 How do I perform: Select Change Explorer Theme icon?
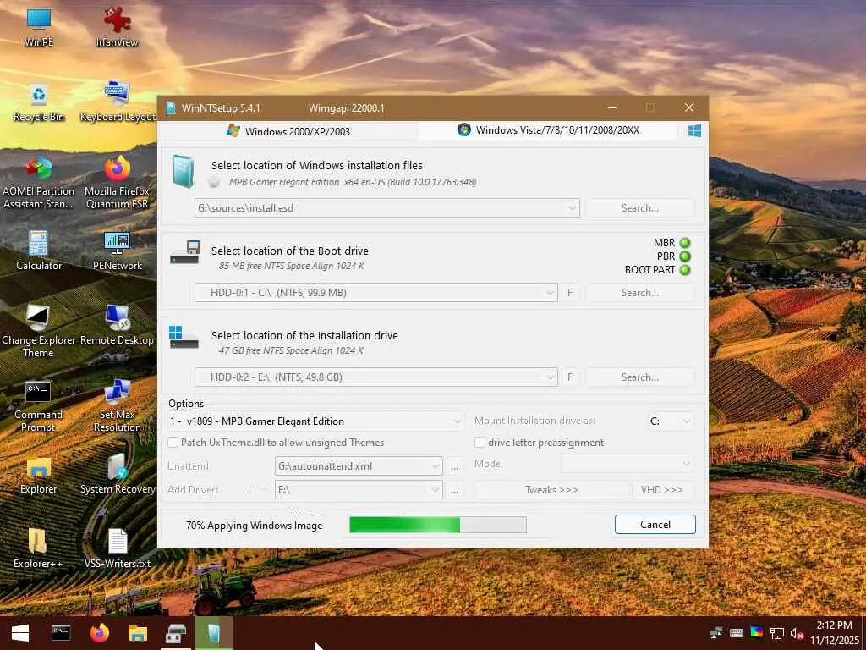[38, 331]
